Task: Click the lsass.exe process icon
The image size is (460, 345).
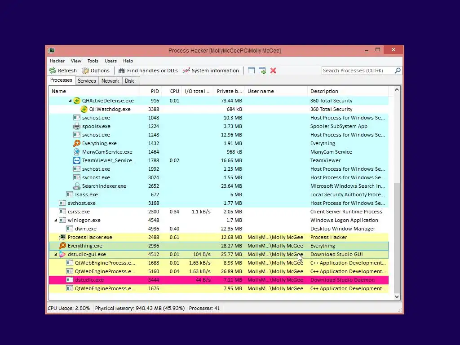Action: coord(70,195)
